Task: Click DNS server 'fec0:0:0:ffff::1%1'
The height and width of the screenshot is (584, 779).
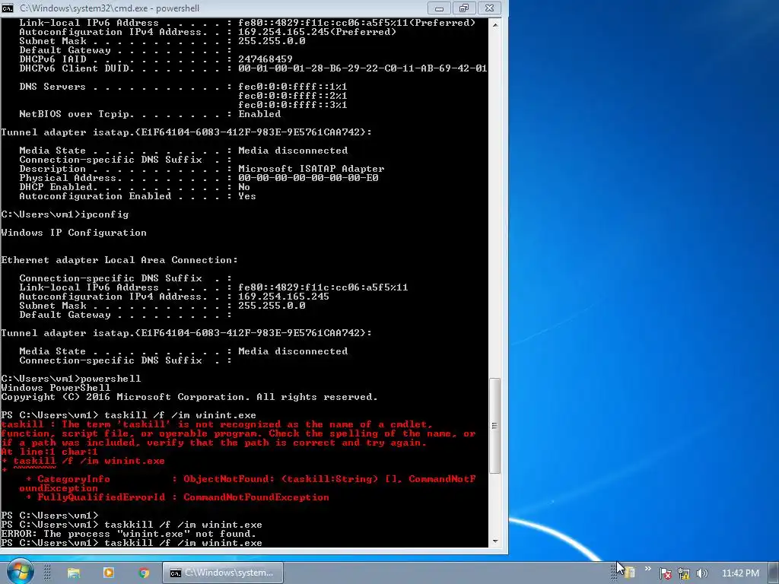Action: pos(293,87)
